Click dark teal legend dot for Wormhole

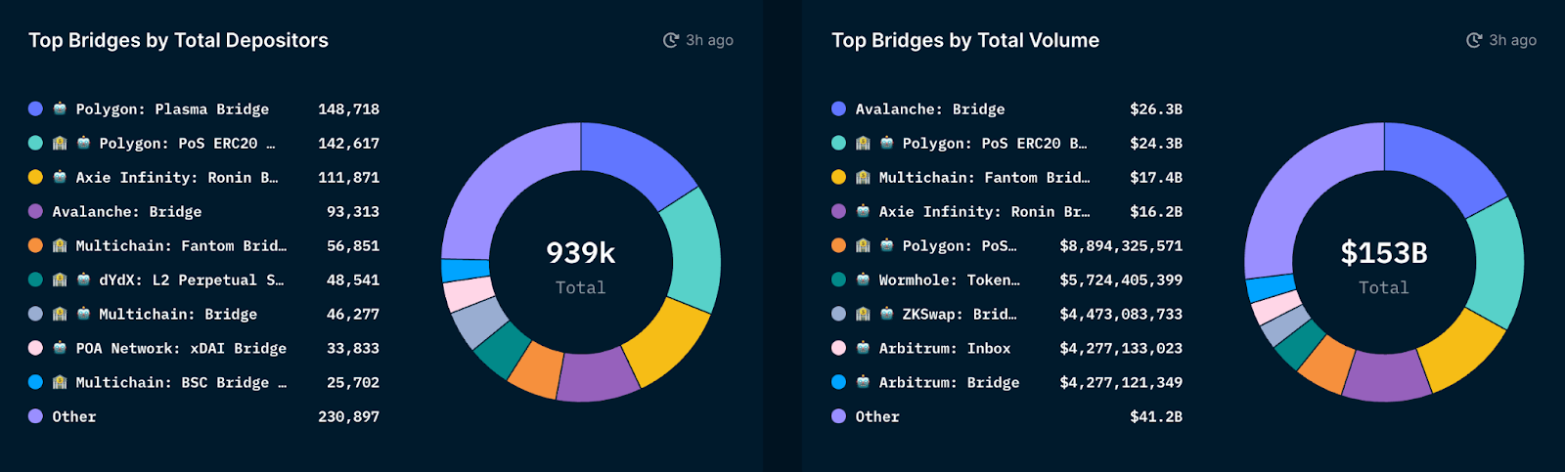pos(838,279)
